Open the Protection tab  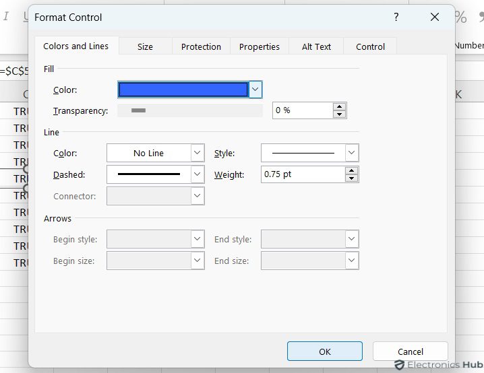[x=201, y=46]
